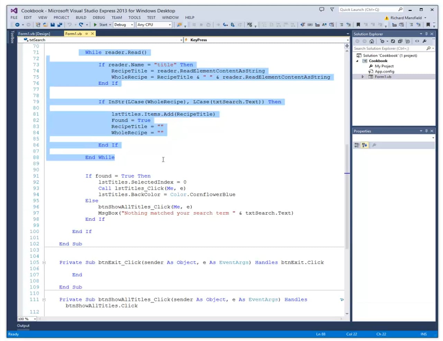Close the Form1.vb code tab

92,34
